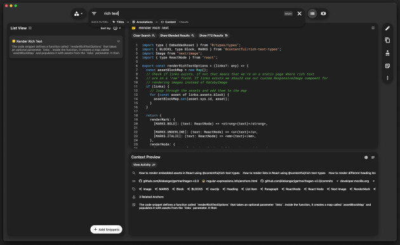400x245 pixels.
Task: Click the snippet description in Context Preview
Action: coord(255,206)
